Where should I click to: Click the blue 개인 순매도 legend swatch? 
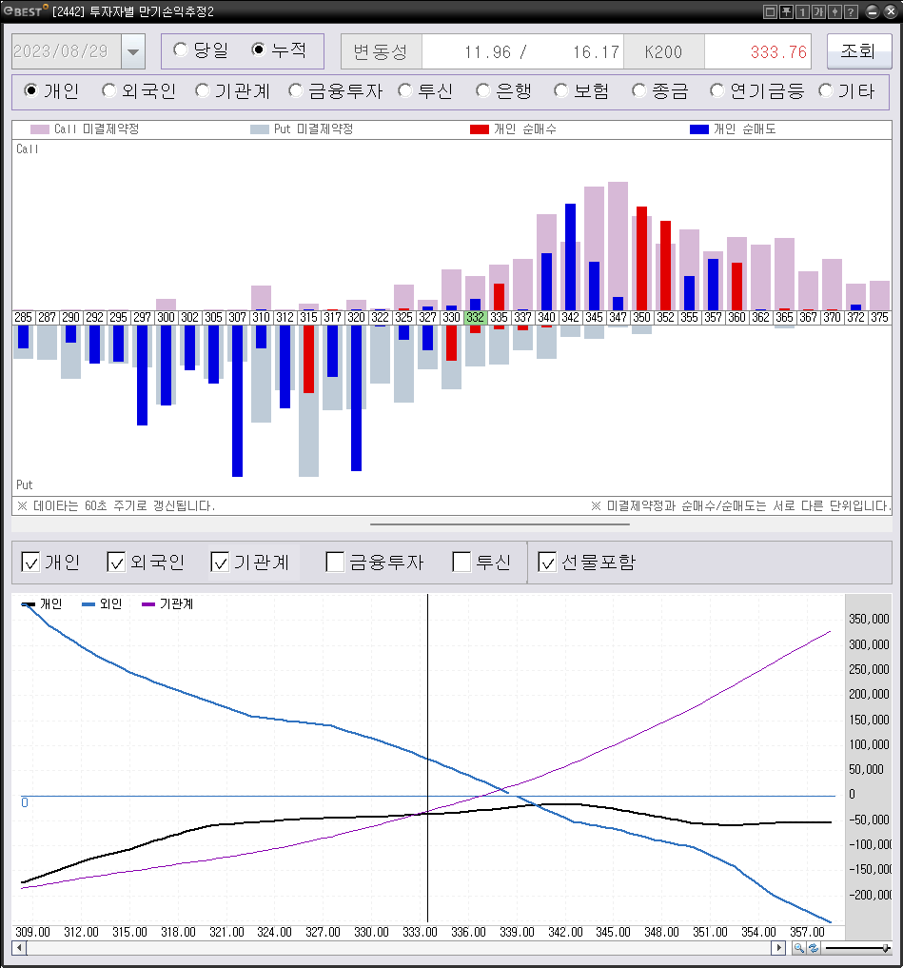[x=699, y=129]
